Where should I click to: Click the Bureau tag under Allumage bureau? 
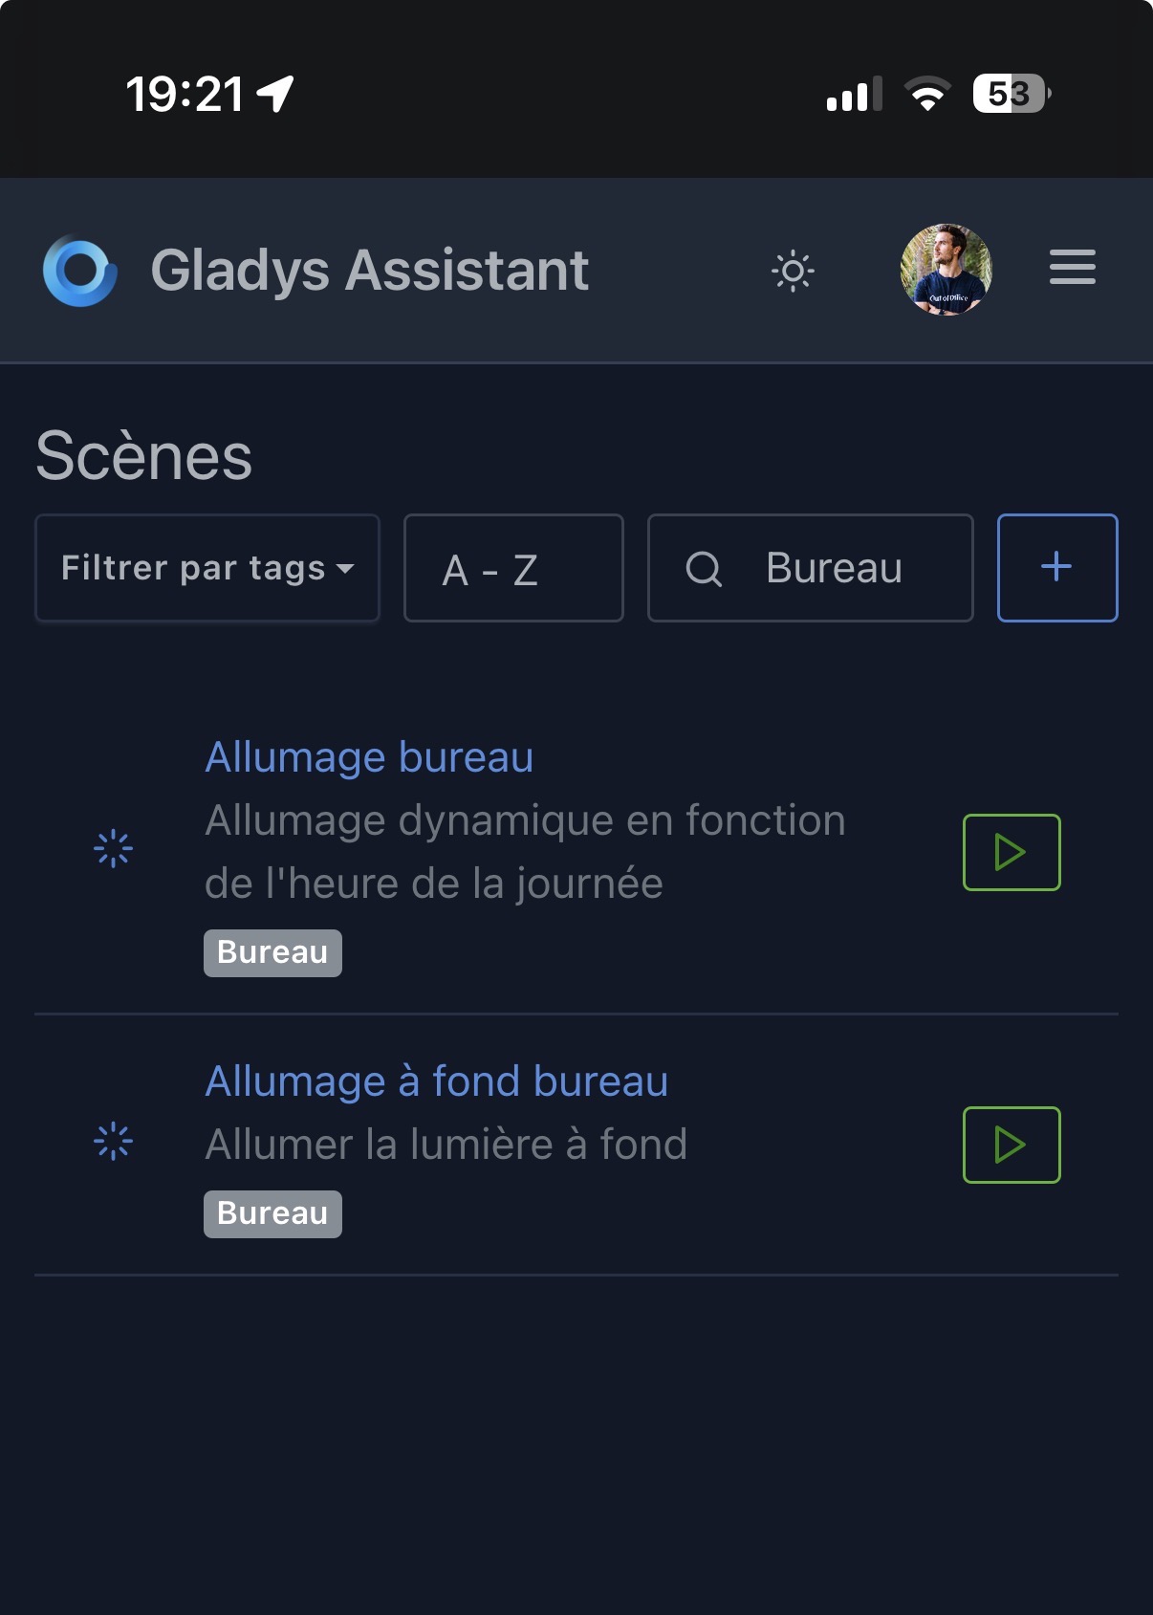pos(272,953)
